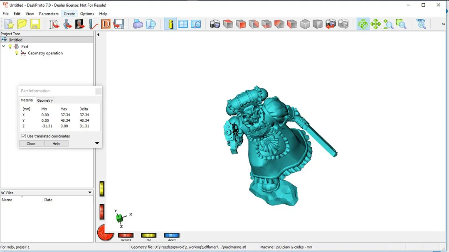Click the default view camera icon
Screen dimensions: 449x252
pos(215,24)
